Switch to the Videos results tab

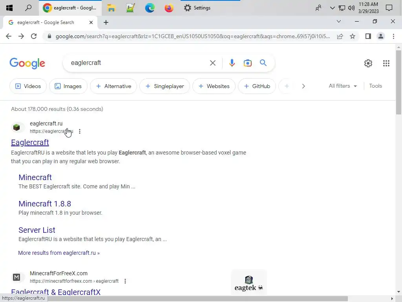(28, 86)
